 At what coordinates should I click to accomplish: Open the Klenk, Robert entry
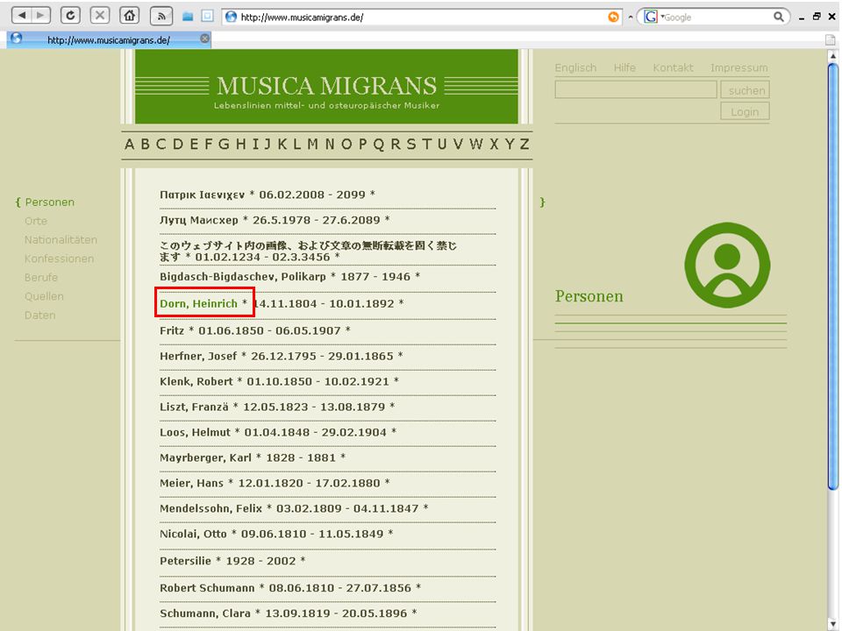click(x=196, y=381)
